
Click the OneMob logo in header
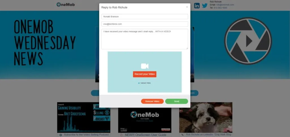pyautogui.click(x=66, y=5)
